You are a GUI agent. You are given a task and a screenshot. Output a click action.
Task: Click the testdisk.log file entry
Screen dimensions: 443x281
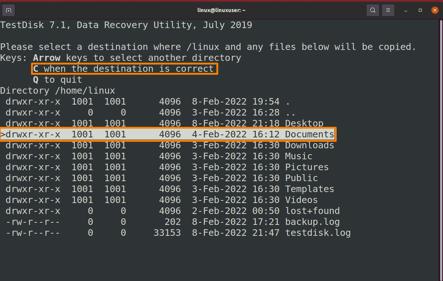(x=178, y=233)
